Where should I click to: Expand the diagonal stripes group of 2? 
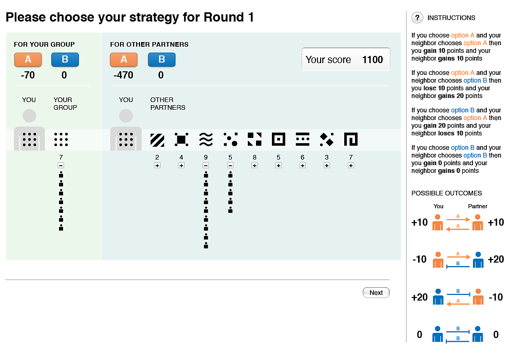(157, 166)
